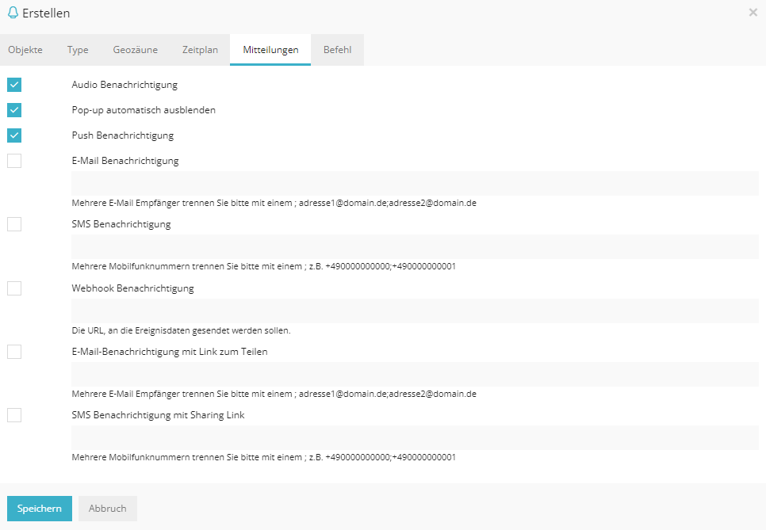The image size is (766, 530).
Task: Open the Befehl tab
Action: point(337,50)
